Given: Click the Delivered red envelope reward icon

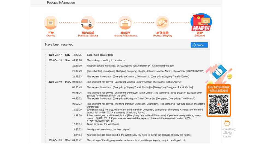Looking at the screenshot, I should (201, 22).
